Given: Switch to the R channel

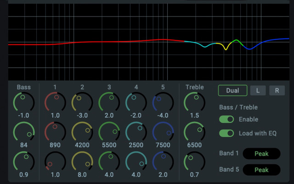Looking at the screenshot, I should click(x=277, y=91).
